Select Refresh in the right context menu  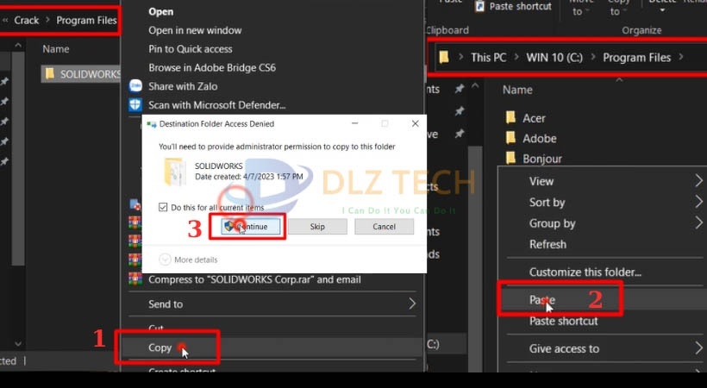[x=547, y=244]
